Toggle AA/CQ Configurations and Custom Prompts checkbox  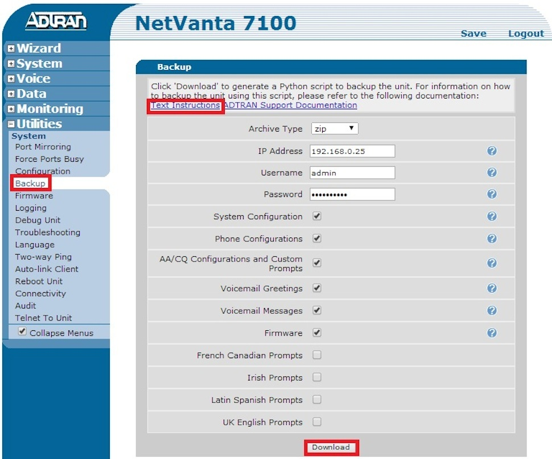[x=317, y=263]
